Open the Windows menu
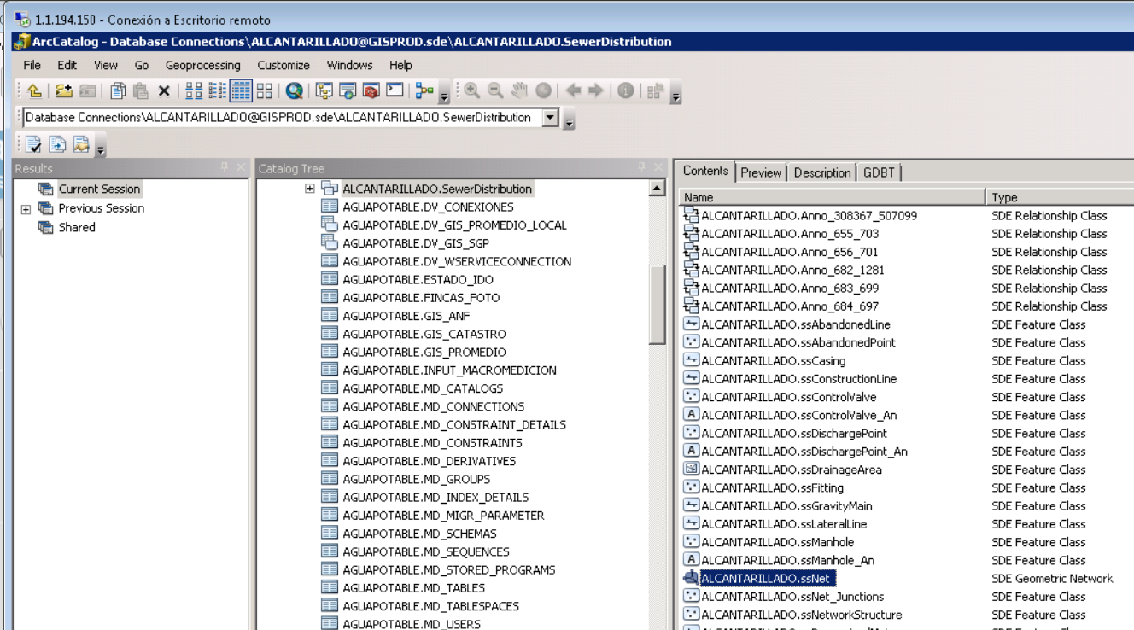 coord(350,65)
